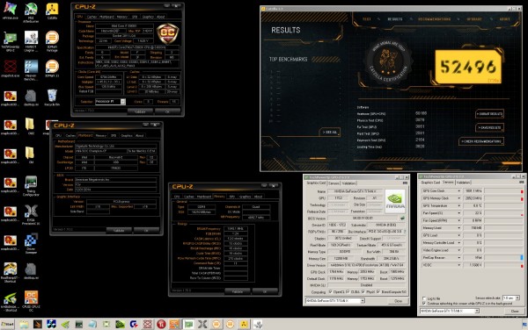This screenshot has height=330, width=528.
Task: Click CHECK RECOMMENDATIONS in Catzilla
Action: pyautogui.click(x=481, y=141)
